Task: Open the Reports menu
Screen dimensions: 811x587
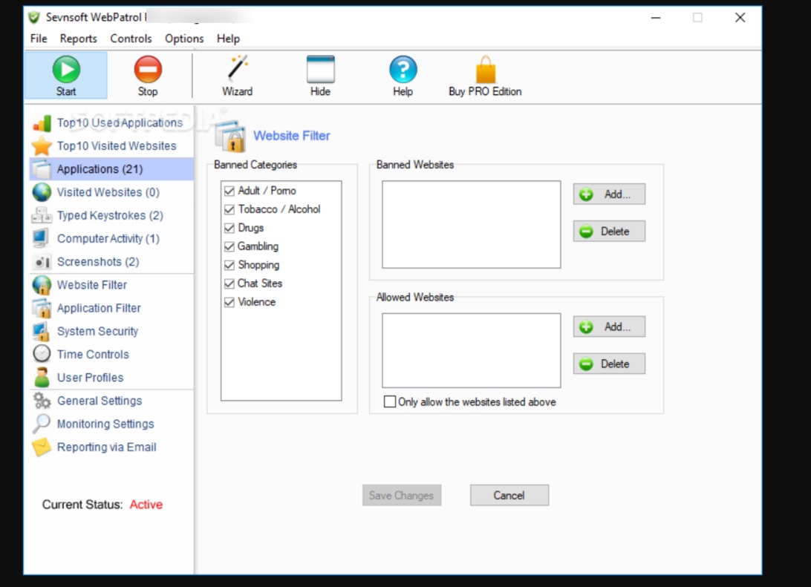Action: [79, 39]
